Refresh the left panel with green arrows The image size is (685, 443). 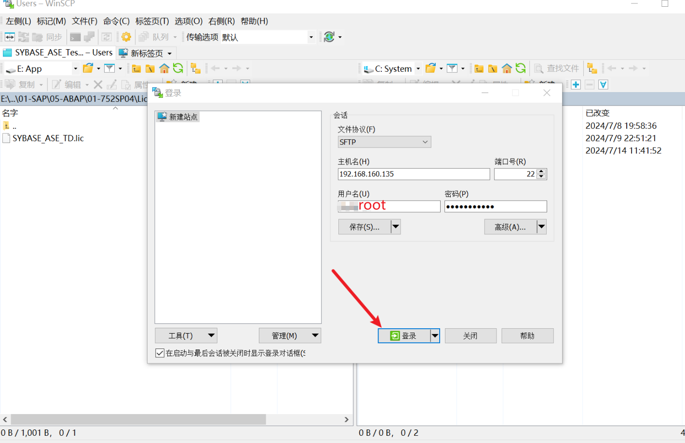coord(178,68)
